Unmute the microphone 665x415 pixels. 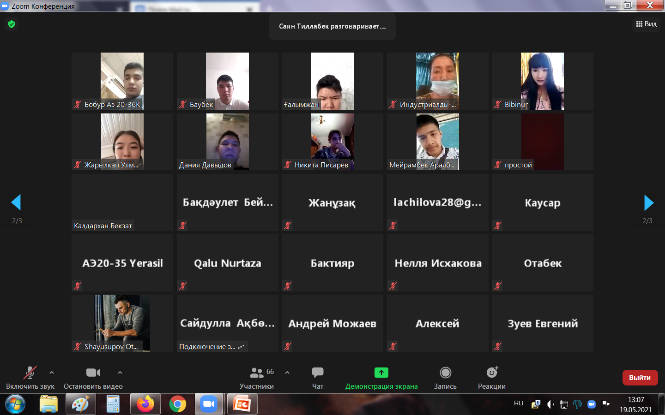click(30, 377)
